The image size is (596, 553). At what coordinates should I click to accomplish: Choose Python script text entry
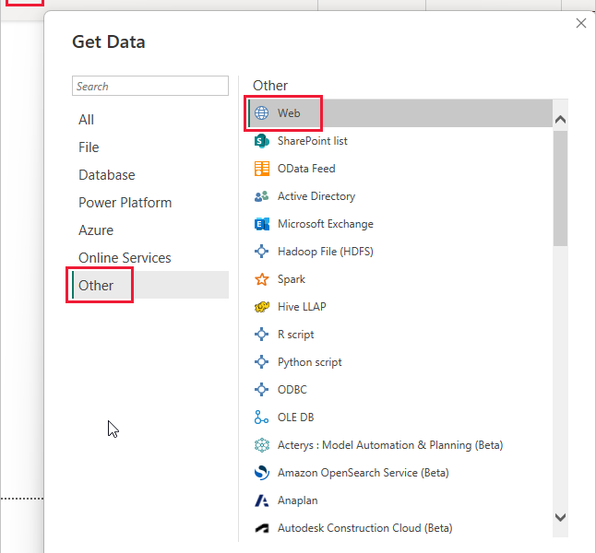pyautogui.click(x=309, y=362)
